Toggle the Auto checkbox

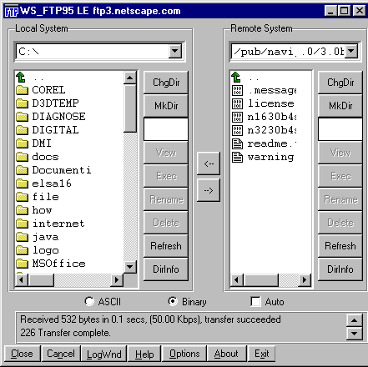point(255,302)
